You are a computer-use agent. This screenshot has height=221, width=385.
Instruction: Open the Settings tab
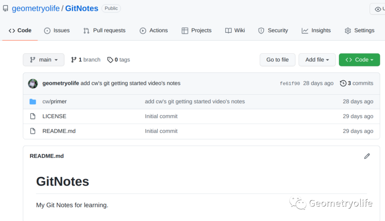tap(359, 31)
